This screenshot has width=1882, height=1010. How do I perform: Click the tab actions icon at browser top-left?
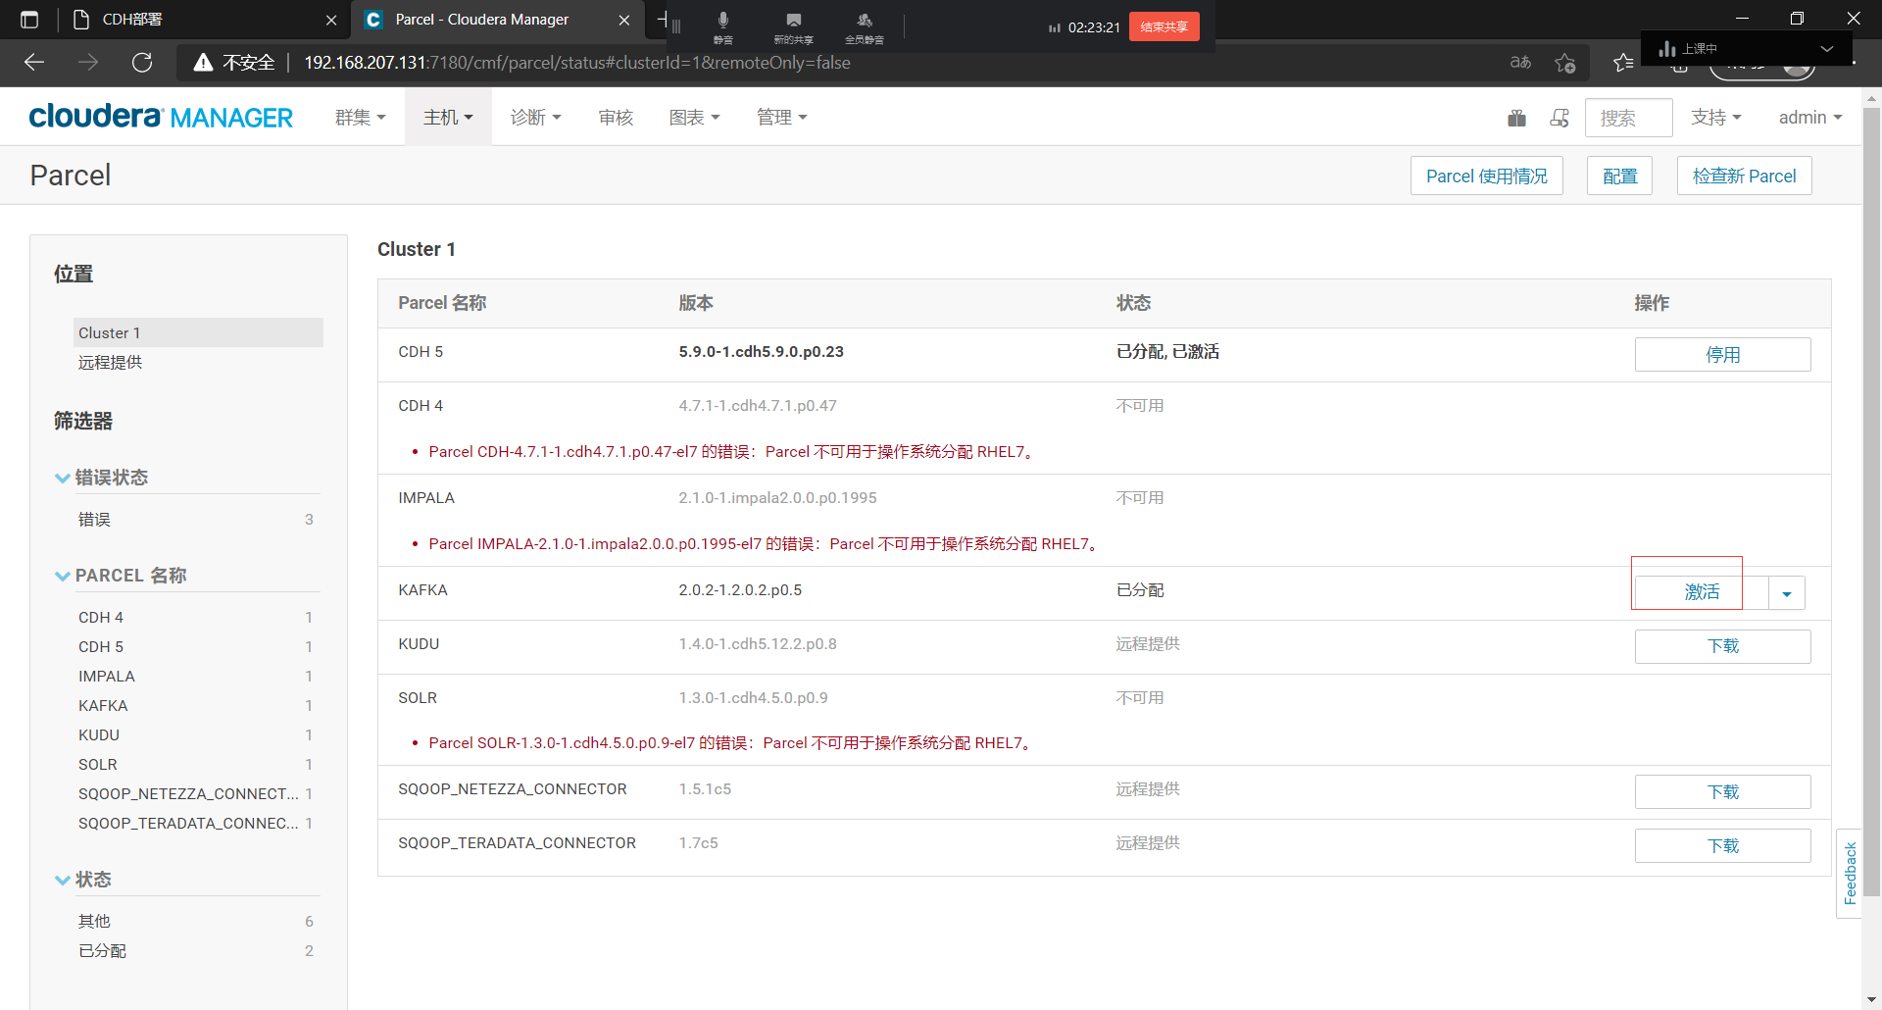(x=29, y=20)
